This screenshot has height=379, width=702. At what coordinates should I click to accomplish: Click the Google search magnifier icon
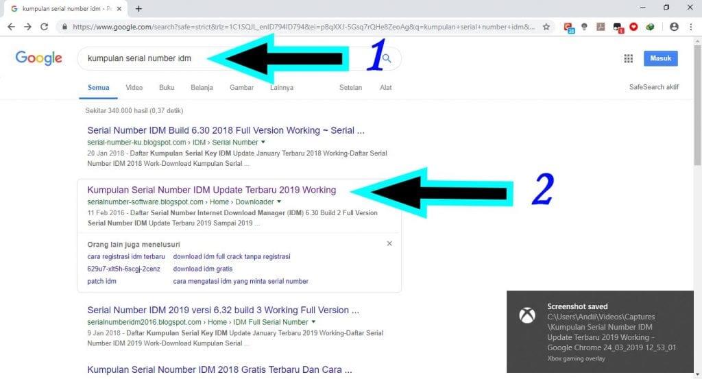387,58
